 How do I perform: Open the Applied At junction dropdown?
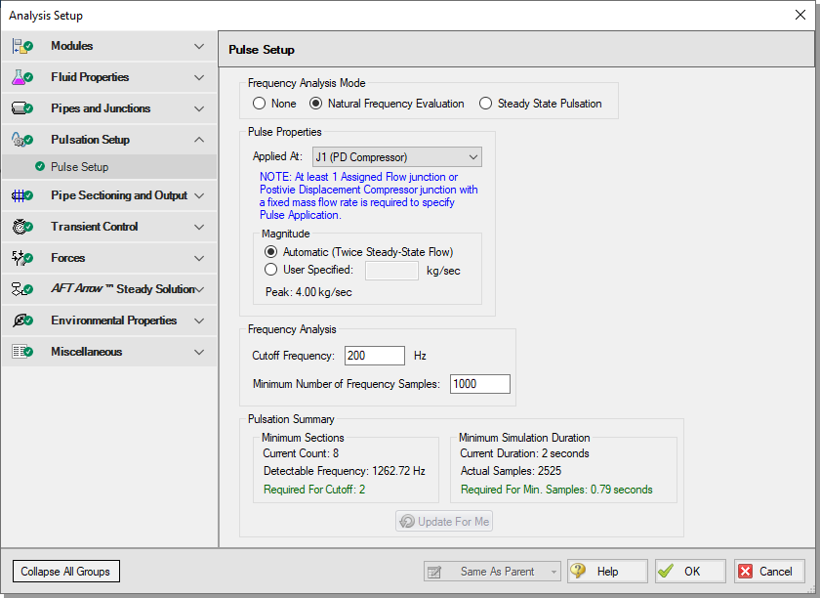(396, 157)
